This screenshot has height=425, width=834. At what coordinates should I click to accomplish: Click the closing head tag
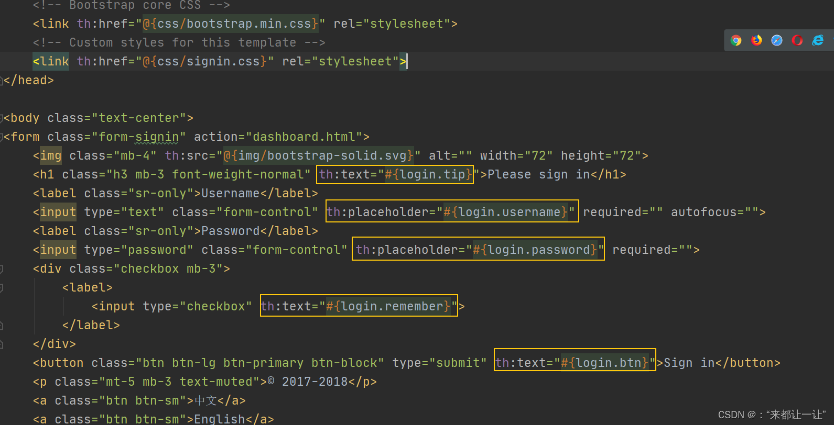[29, 81]
